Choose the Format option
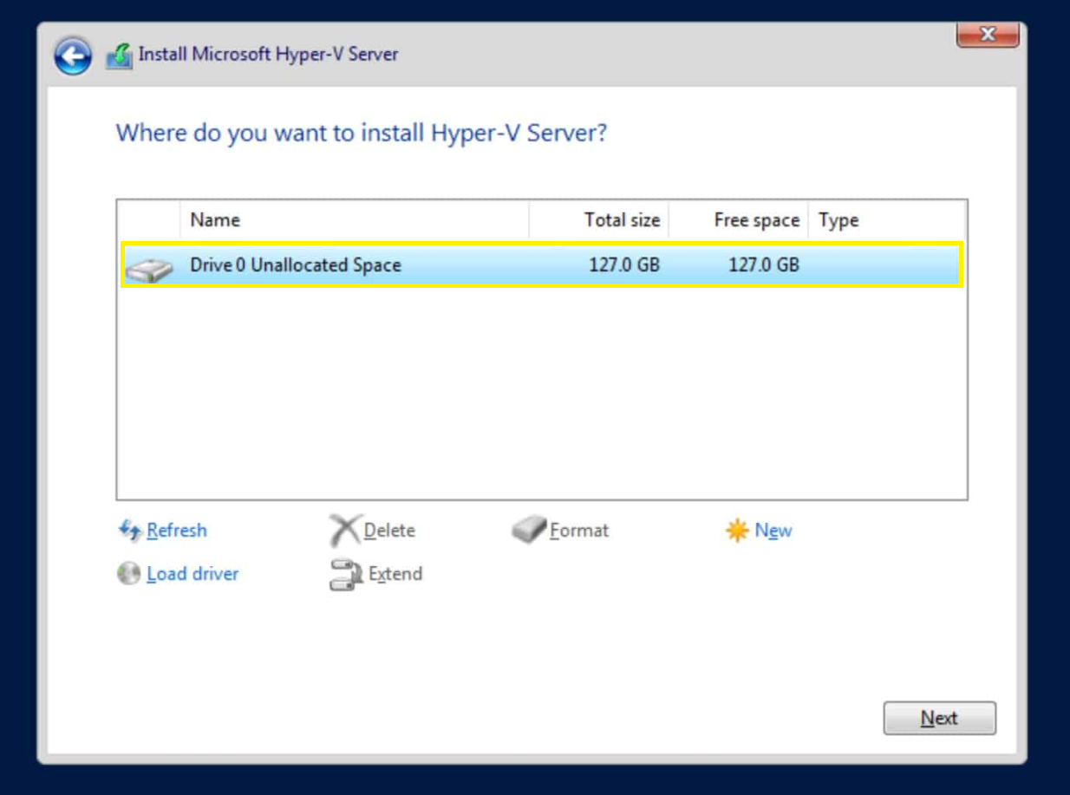This screenshot has height=795, width=1070. point(579,530)
